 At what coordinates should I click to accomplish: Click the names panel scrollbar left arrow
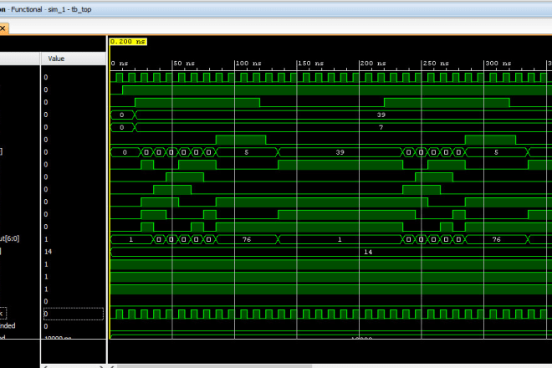(45, 365)
